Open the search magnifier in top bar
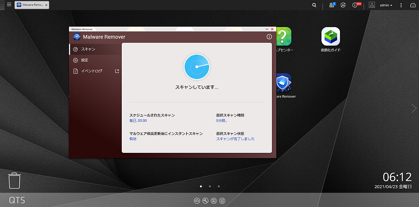Screen dimensions: 419x207 click(315, 5)
